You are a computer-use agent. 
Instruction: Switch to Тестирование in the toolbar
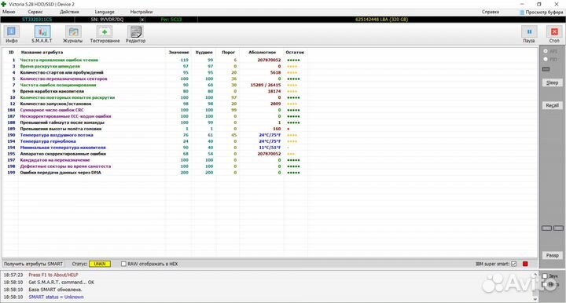(105, 35)
